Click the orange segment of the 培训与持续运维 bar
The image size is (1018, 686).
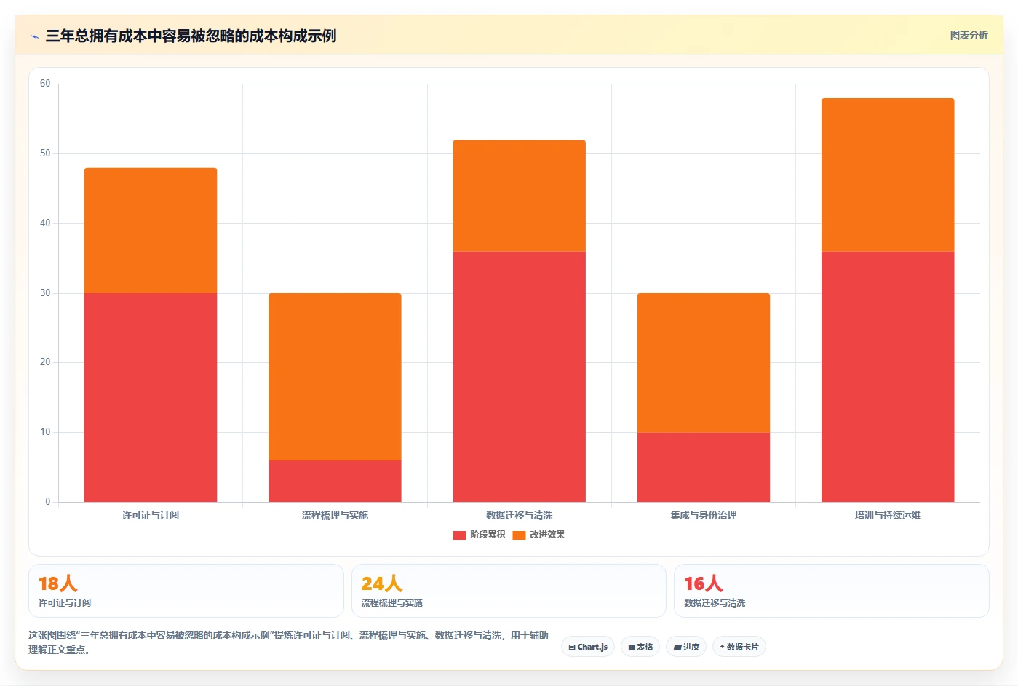click(888, 175)
